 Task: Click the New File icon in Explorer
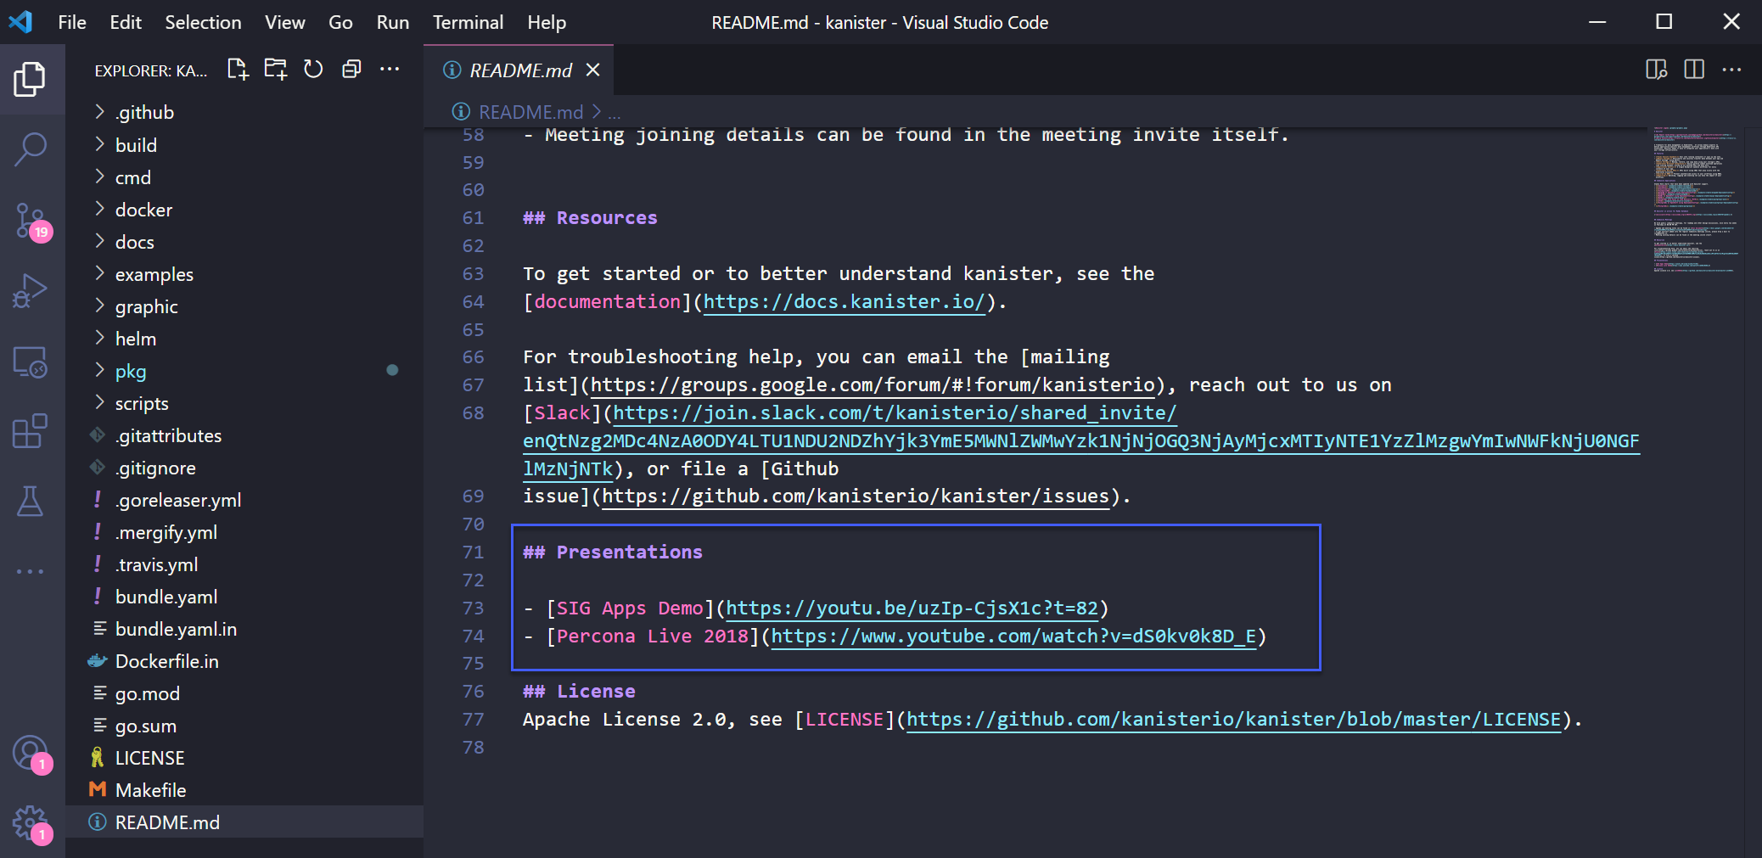238,70
